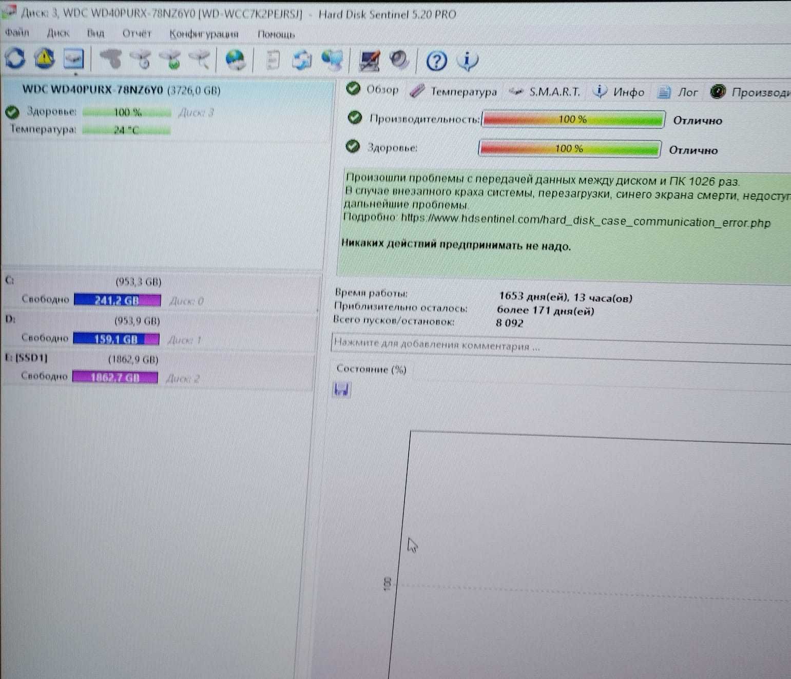Click green check beside Здоровье in the right panel
Screen dimensions: 791x679
coord(353,147)
